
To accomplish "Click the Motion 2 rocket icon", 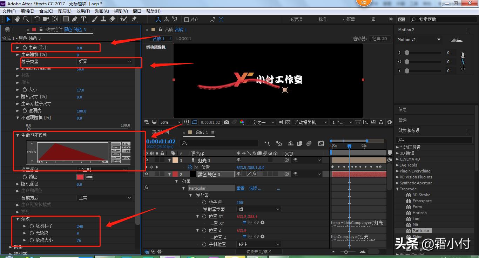I will click(x=463, y=55).
